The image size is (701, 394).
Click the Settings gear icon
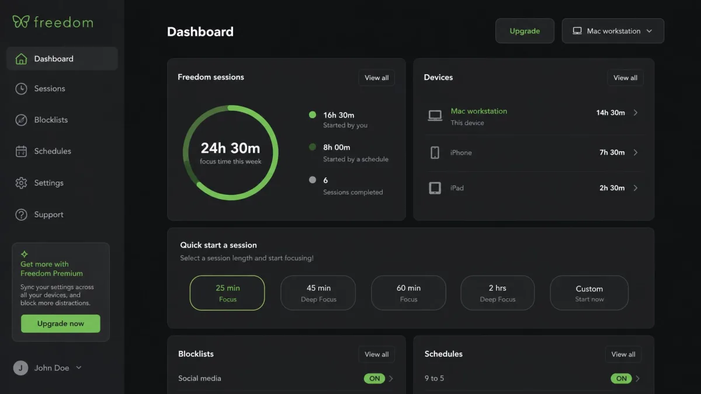point(21,183)
